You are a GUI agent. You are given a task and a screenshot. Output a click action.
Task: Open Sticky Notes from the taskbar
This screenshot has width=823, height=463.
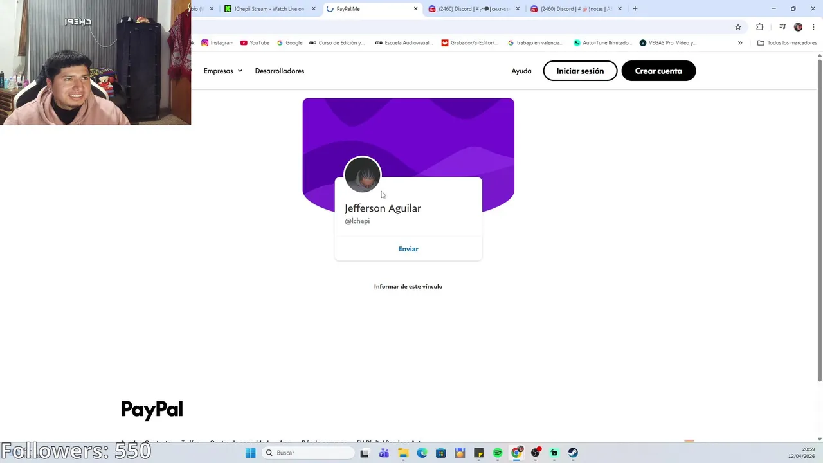click(478, 453)
